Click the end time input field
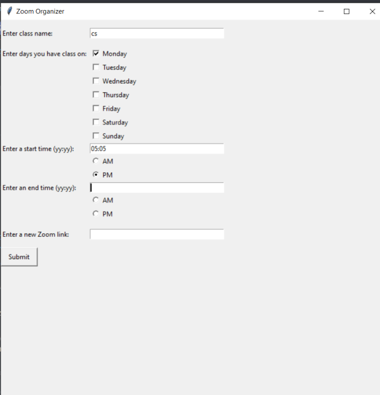The image size is (380, 395). click(157, 188)
